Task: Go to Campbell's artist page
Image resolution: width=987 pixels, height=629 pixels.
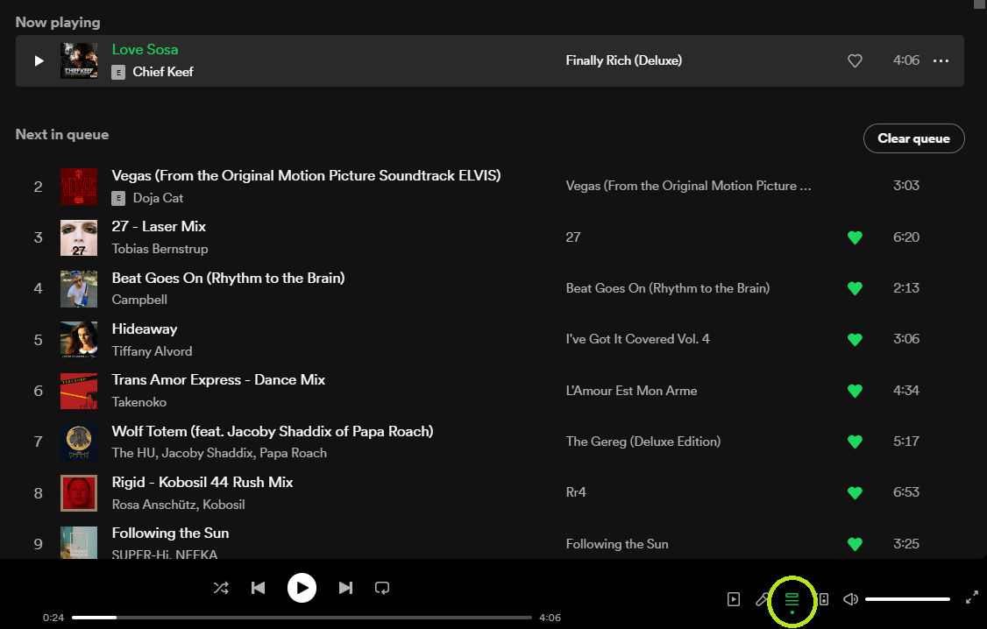Action: [139, 300]
